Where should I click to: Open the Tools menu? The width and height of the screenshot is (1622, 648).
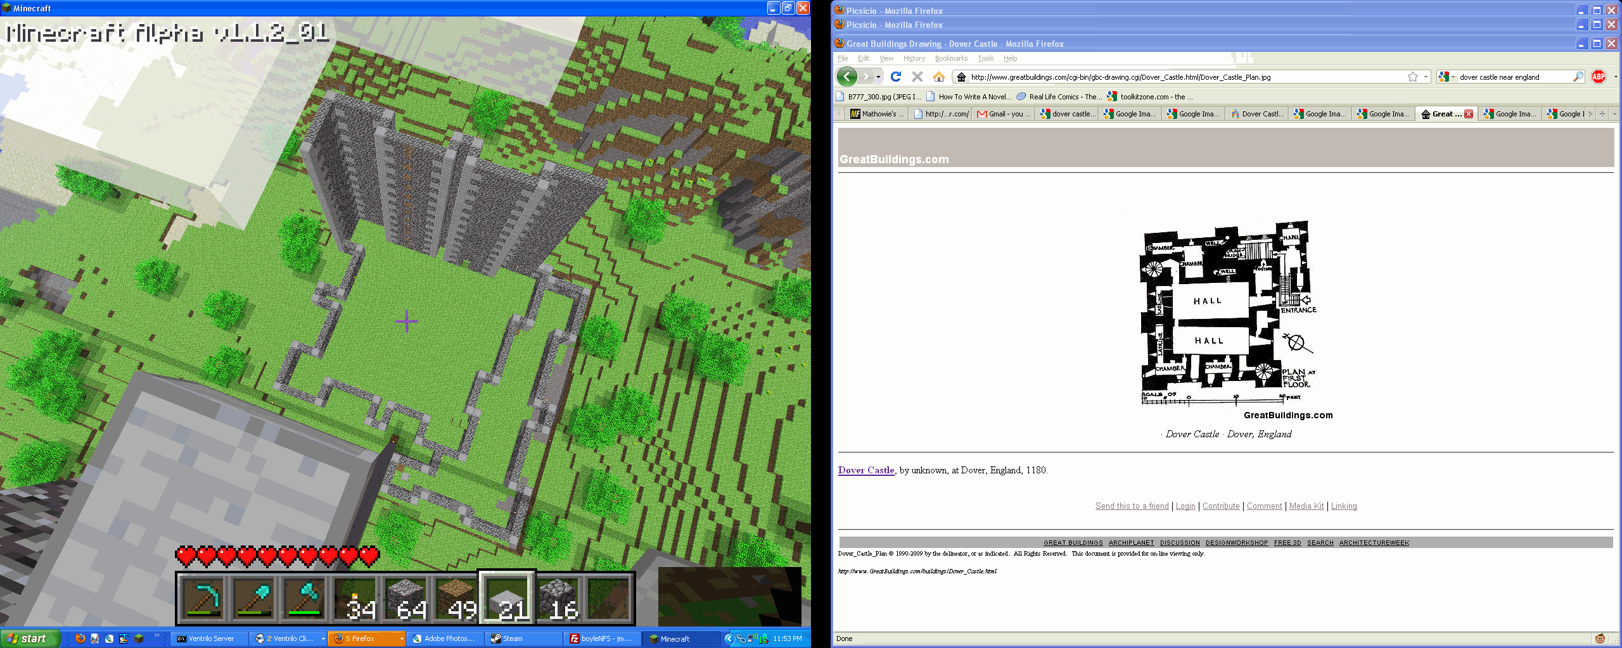click(985, 58)
